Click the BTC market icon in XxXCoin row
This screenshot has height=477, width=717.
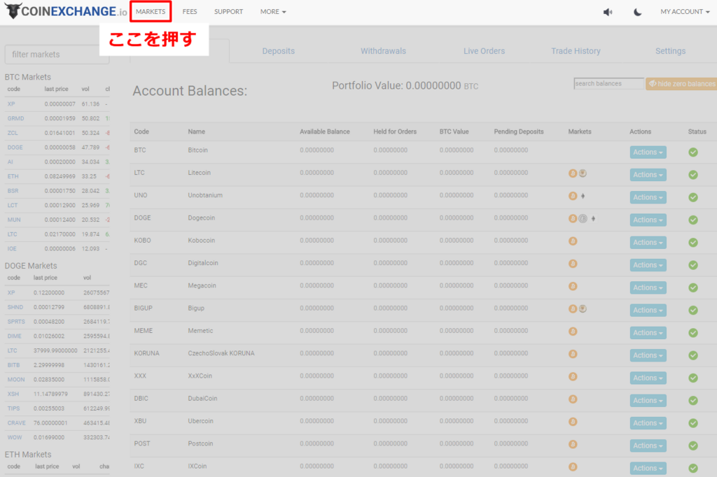coord(573,376)
